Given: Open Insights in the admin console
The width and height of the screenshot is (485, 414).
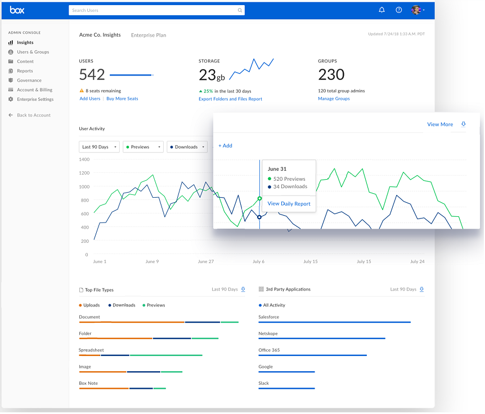Looking at the screenshot, I should click(x=25, y=42).
